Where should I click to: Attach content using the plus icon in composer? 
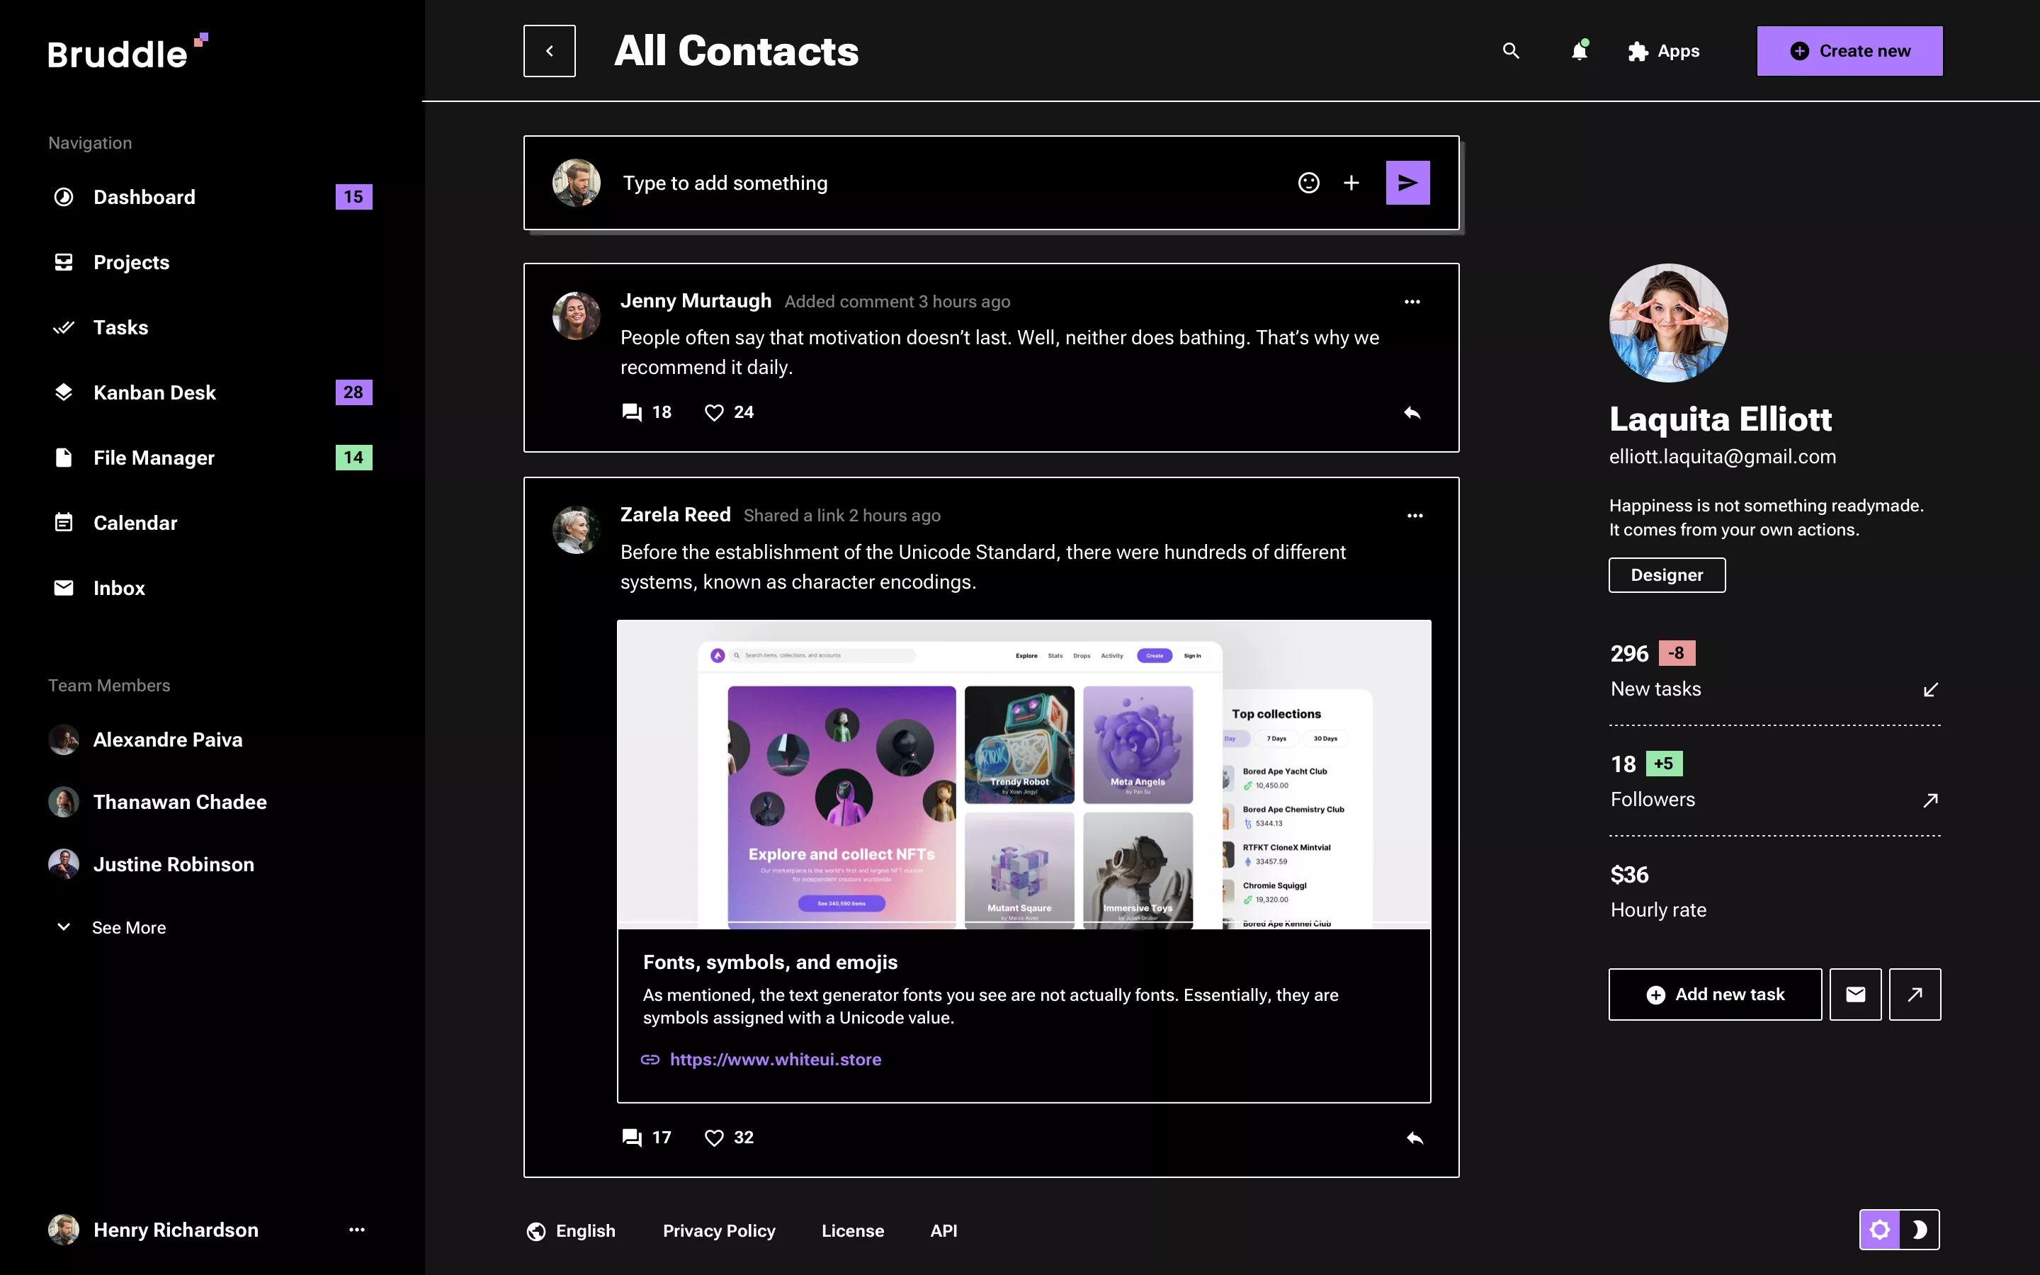(1351, 182)
